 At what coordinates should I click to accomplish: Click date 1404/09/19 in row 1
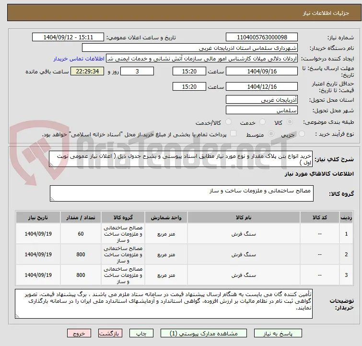coord(38,234)
